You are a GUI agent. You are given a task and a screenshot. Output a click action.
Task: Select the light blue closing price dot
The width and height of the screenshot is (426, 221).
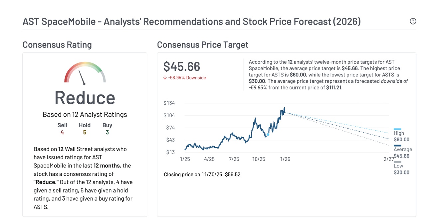tap(268, 135)
